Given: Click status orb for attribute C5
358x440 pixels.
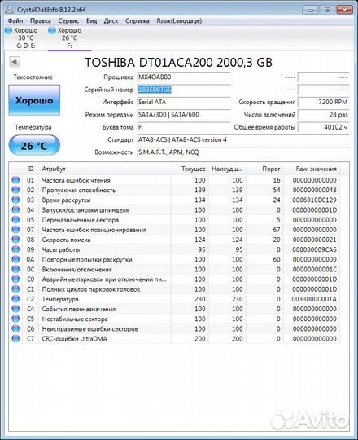Looking at the screenshot, I should (15, 319).
